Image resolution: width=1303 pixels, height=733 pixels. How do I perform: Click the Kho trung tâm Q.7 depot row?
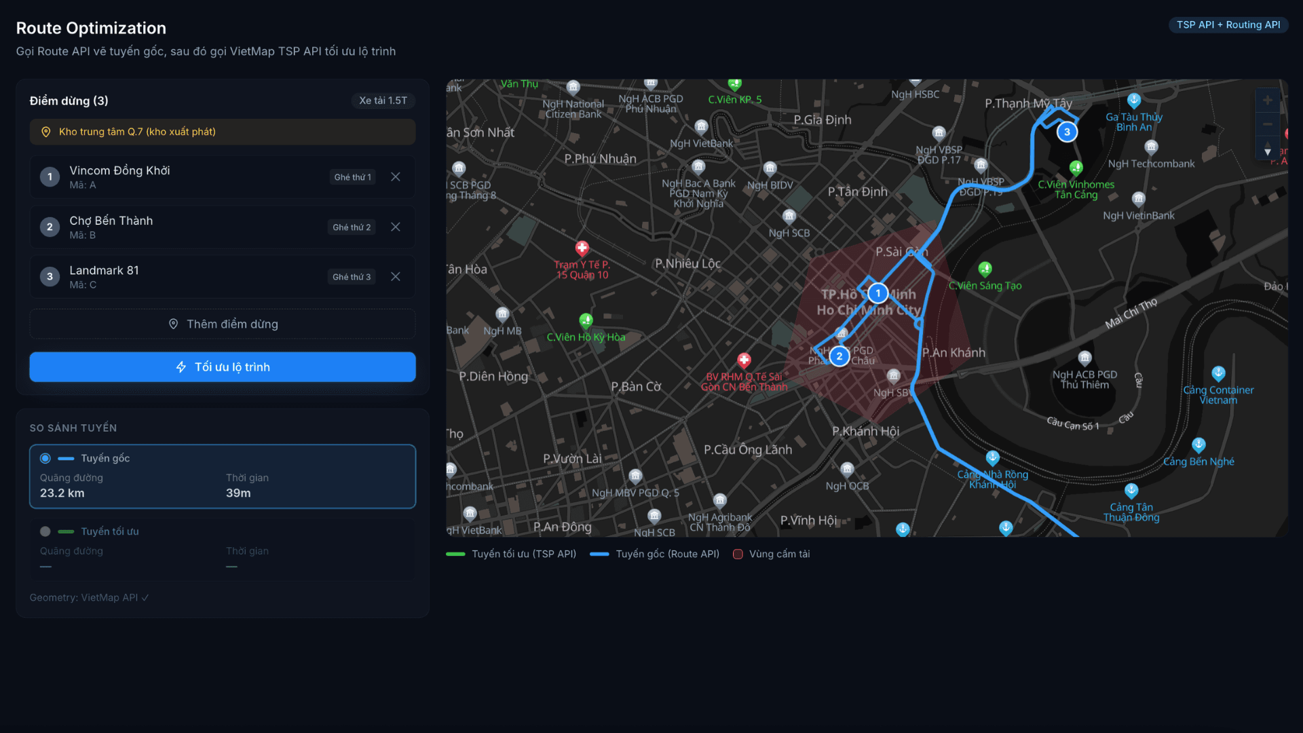(x=223, y=132)
